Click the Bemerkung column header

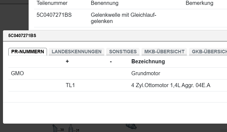pos(199,3)
